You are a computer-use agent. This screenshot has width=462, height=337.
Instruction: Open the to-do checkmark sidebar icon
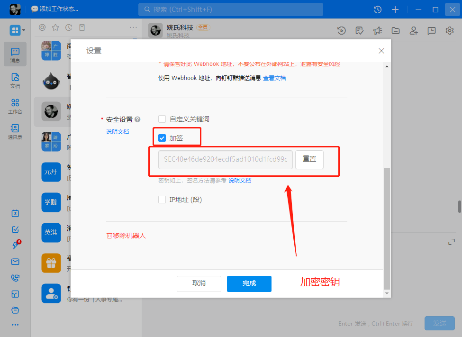tap(15, 229)
